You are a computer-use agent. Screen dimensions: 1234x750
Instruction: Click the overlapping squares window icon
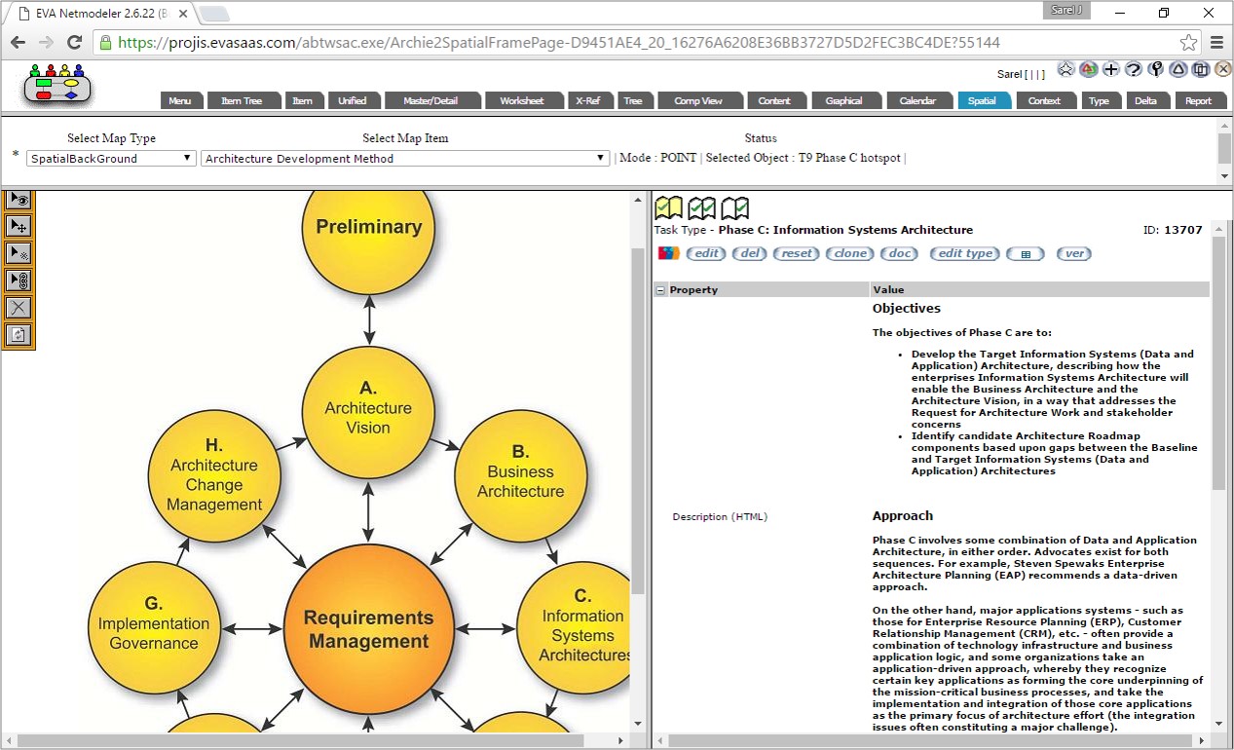tap(1201, 69)
